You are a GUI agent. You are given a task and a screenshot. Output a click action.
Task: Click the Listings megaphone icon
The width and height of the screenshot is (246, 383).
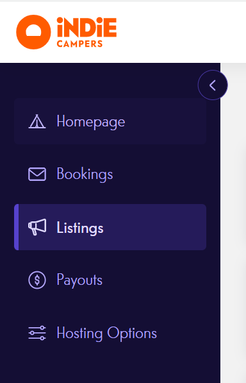(x=37, y=227)
